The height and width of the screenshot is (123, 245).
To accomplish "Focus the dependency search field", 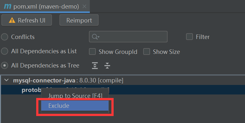I will [128, 37].
